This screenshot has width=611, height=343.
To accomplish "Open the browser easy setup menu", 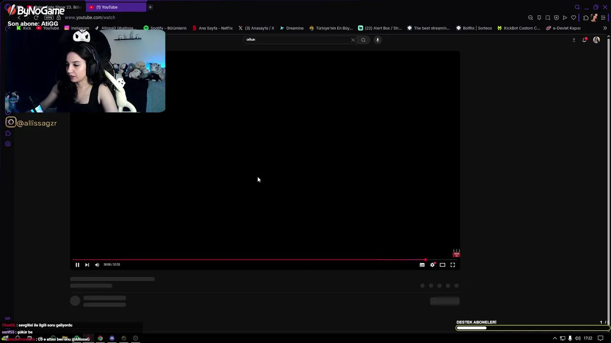I will (603, 18).
